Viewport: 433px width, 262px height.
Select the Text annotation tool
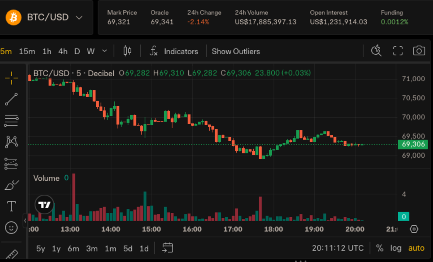click(12, 206)
